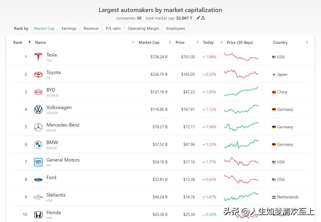Rank by Operating Margin
Image resolution: width=321 pixels, height=222 pixels.
(x=143, y=29)
